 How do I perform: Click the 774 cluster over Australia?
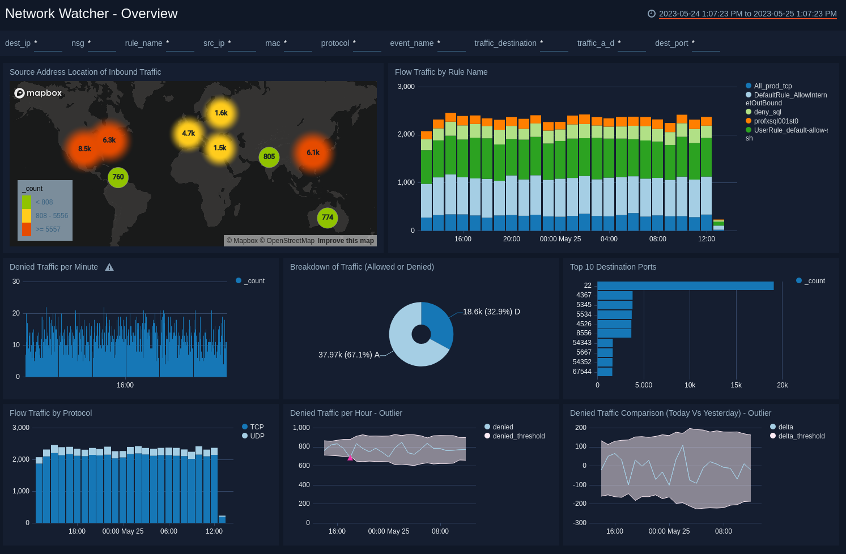click(328, 218)
